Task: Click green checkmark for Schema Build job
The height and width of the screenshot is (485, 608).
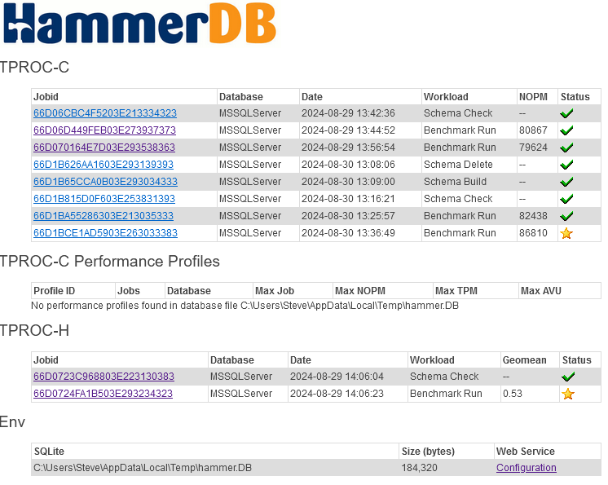Action: click(566, 182)
